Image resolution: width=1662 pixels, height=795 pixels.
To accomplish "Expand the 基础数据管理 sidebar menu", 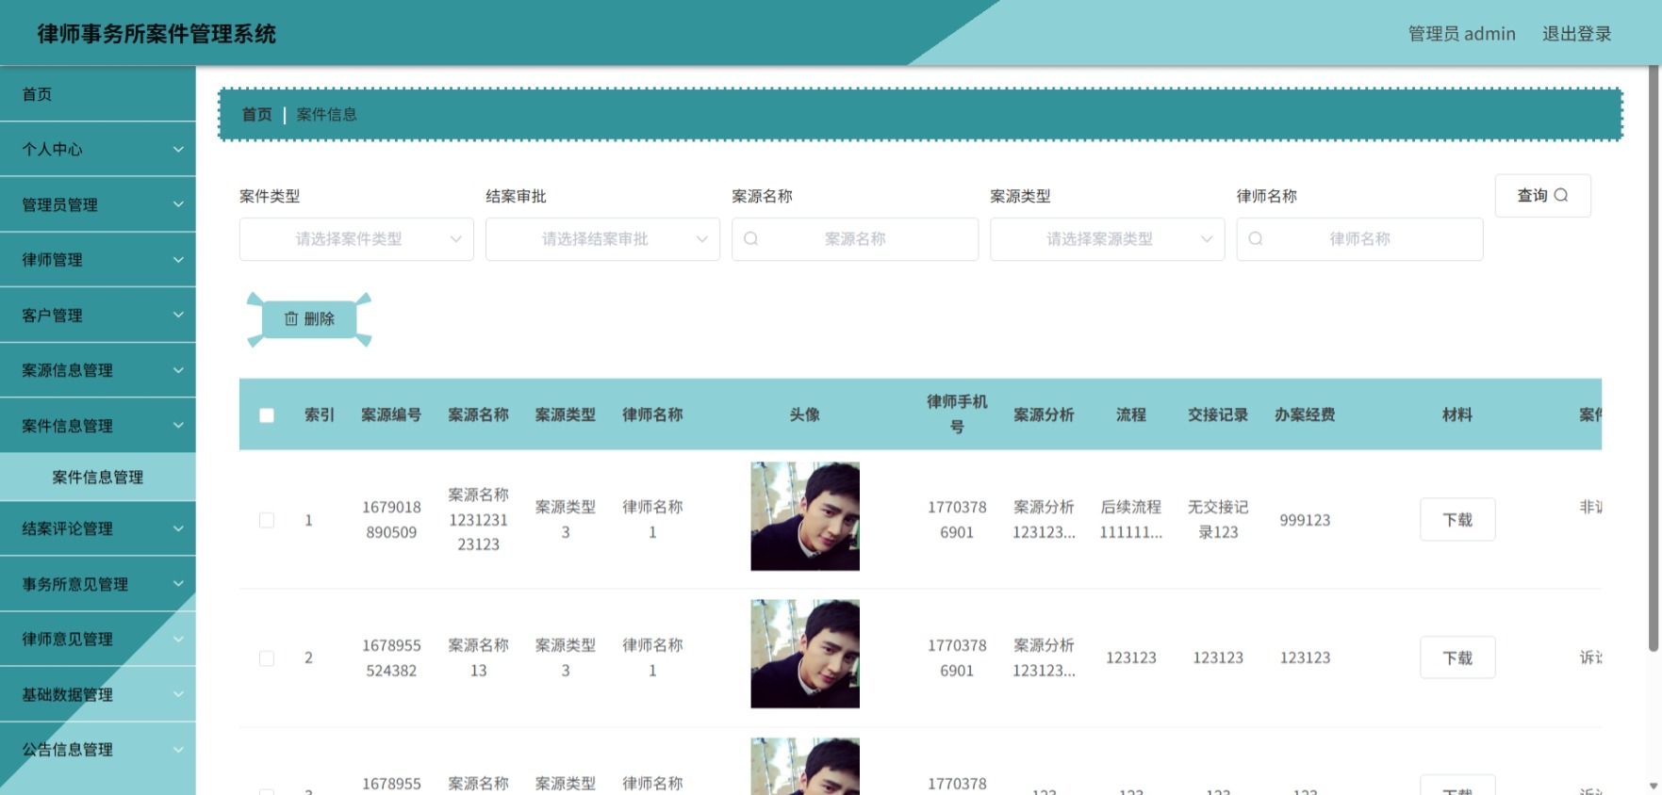I will pos(98,694).
